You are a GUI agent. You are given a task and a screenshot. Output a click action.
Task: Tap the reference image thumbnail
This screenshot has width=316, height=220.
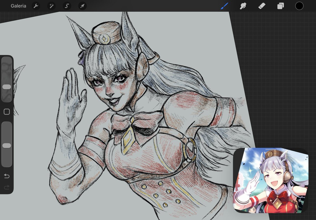point(270,180)
